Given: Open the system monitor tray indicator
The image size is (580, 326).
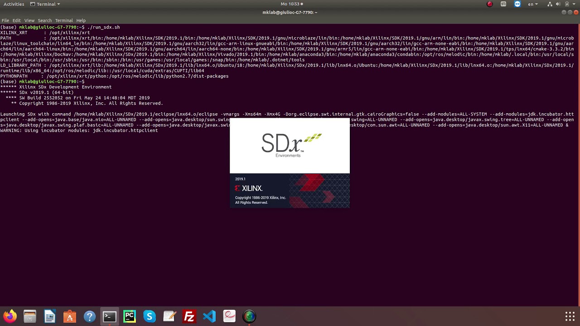Looking at the screenshot, I should pyautogui.click(x=503, y=4).
